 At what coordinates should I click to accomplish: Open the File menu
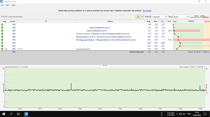2,5
